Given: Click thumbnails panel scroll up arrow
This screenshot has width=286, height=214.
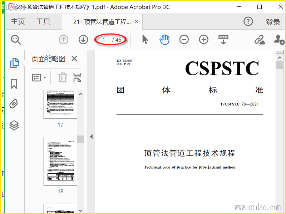Looking at the screenshot, I should click(x=81, y=94).
